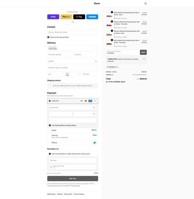194x199 pixels.
Task: Dismiss the HOMESTEAD discount error message
Action: [144, 59]
